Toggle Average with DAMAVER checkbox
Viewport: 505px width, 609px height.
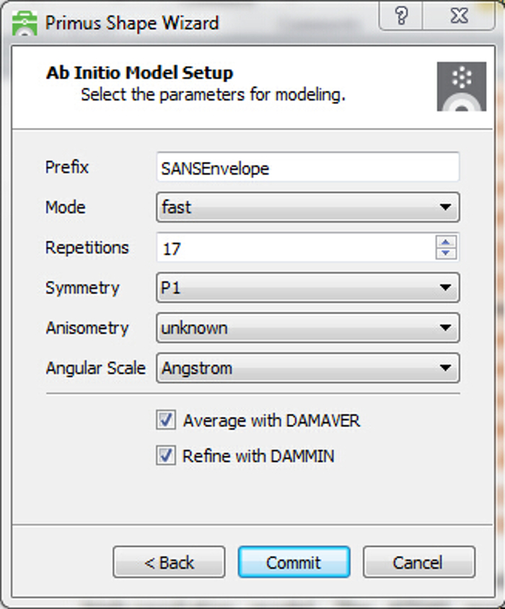167,420
